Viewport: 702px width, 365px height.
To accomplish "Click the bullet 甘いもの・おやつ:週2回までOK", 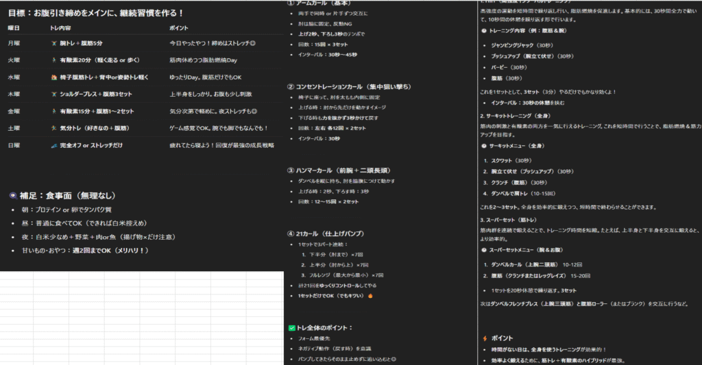I will click(85, 251).
